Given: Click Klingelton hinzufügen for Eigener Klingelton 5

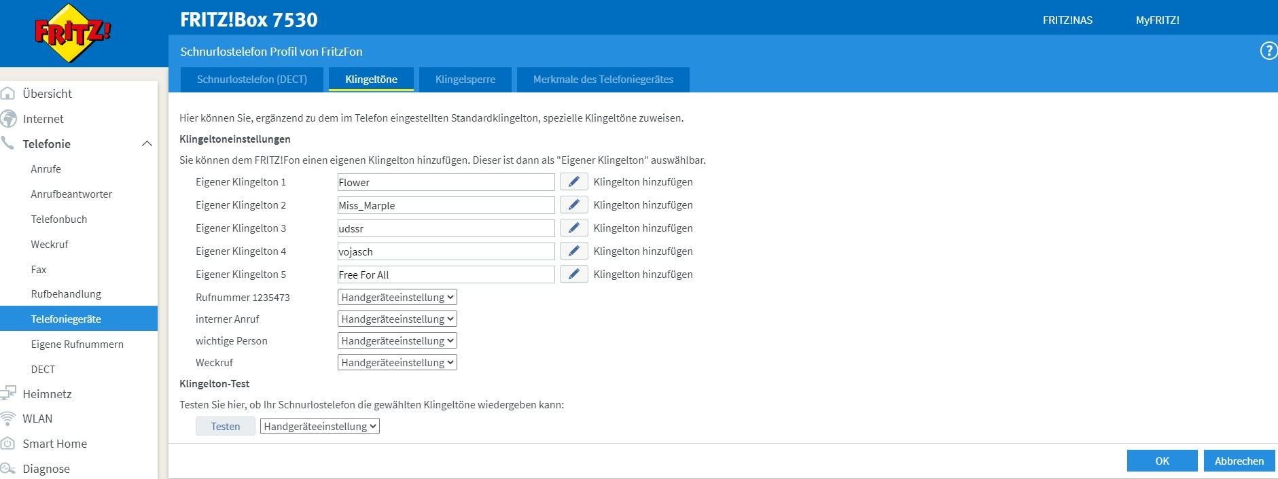Looking at the screenshot, I should pos(643,274).
